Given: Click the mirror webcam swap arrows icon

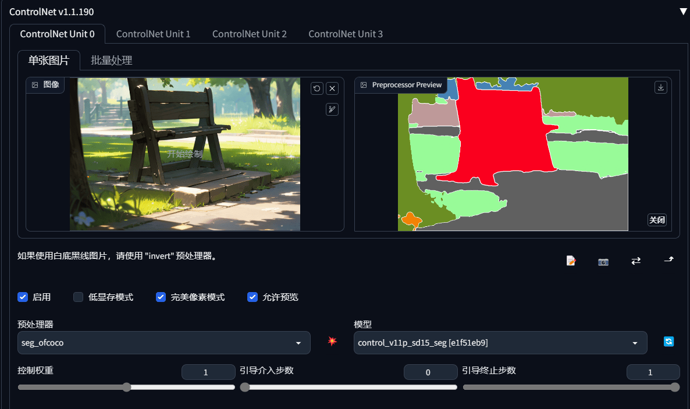Looking at the screenshot, I should click(636, 261).
